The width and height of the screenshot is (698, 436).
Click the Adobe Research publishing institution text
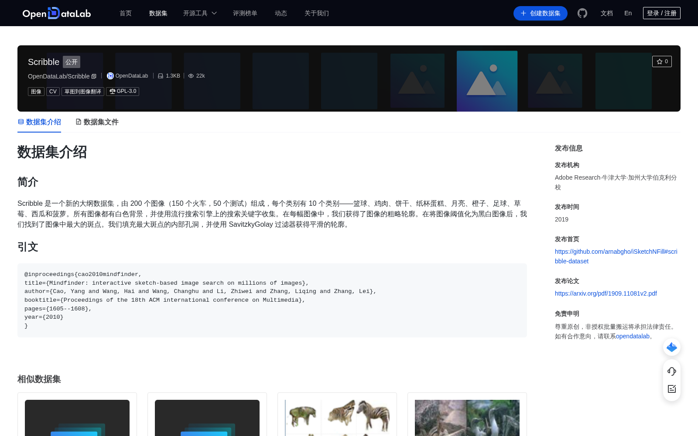tap(616, 182)
